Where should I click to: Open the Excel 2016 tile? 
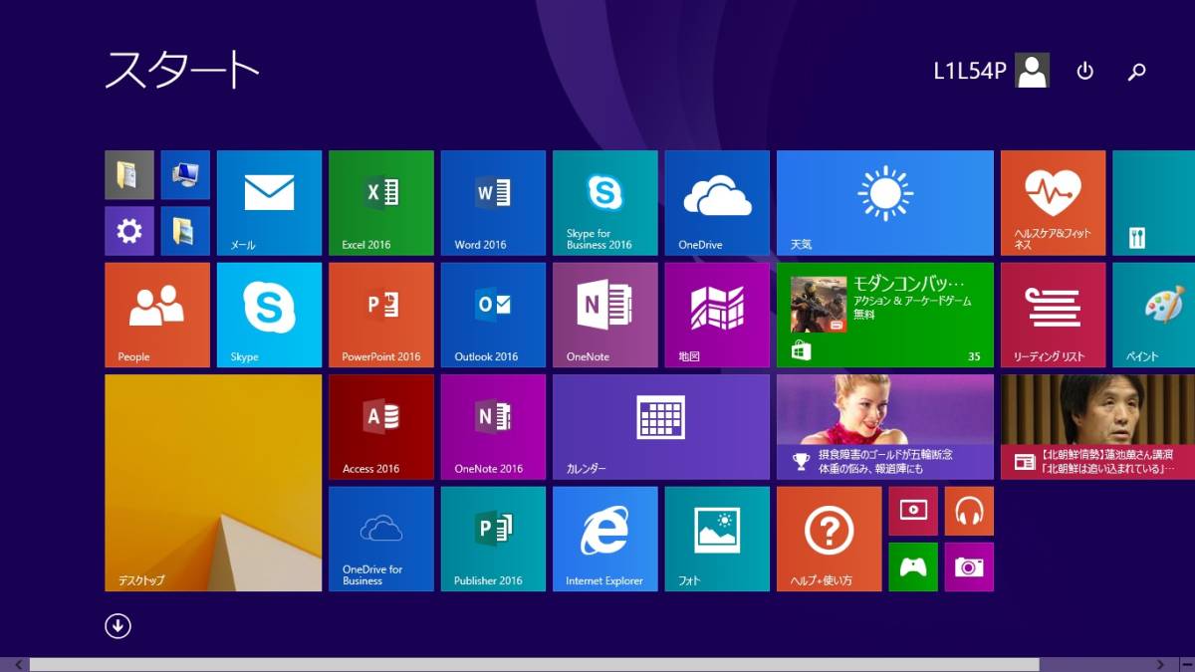pos(380,203)
